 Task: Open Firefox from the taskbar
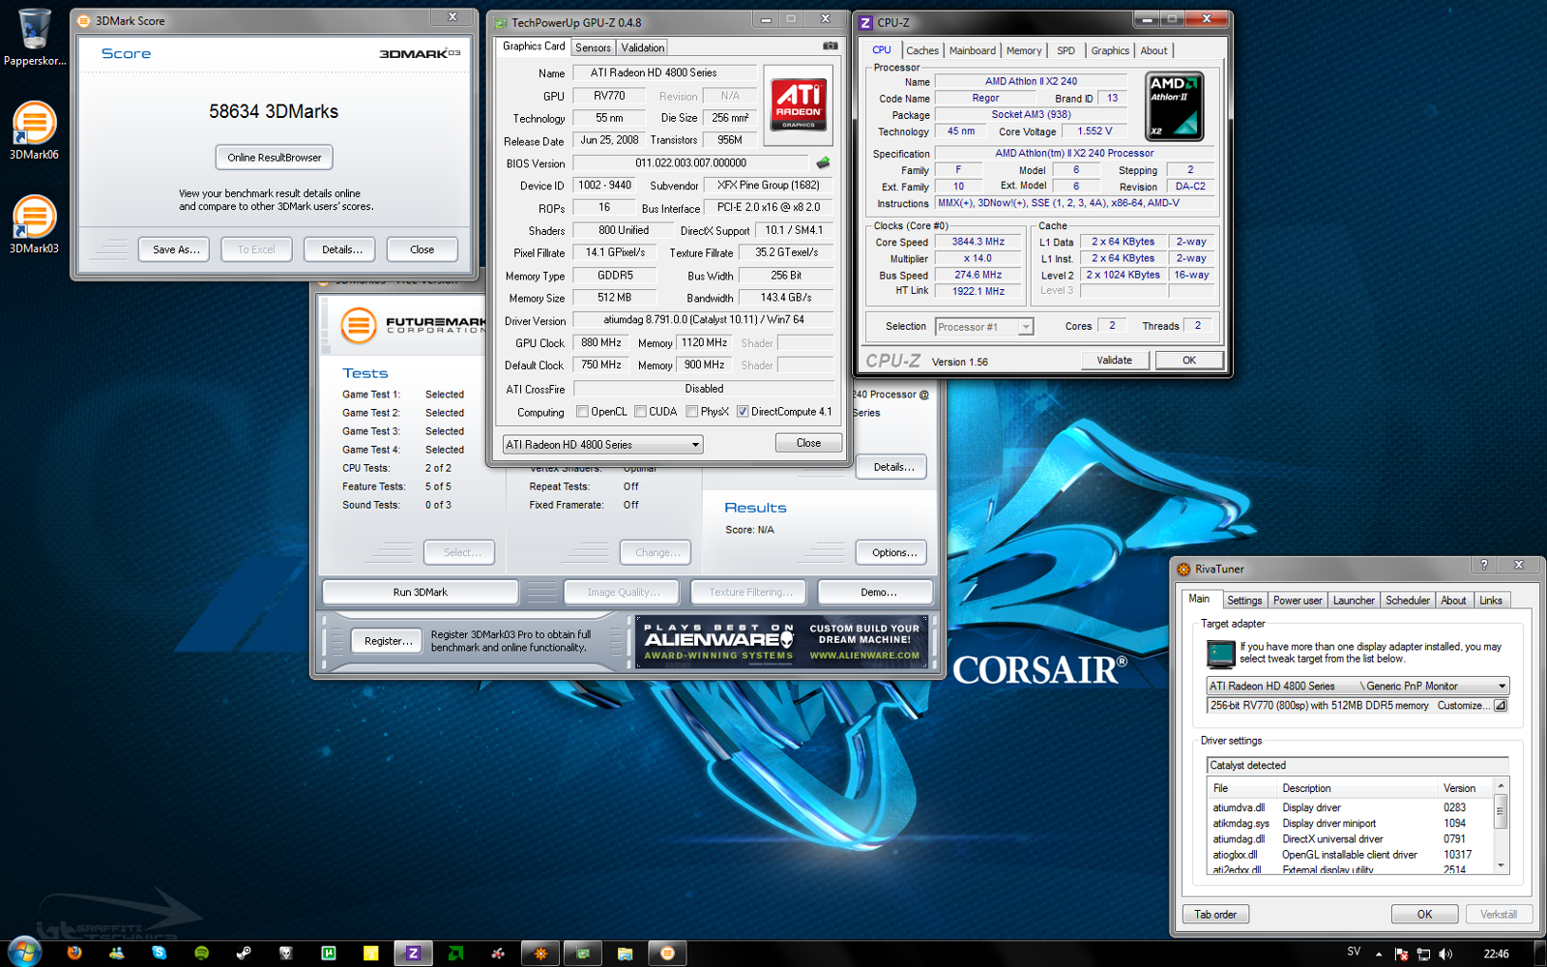[x=74, y=952]
